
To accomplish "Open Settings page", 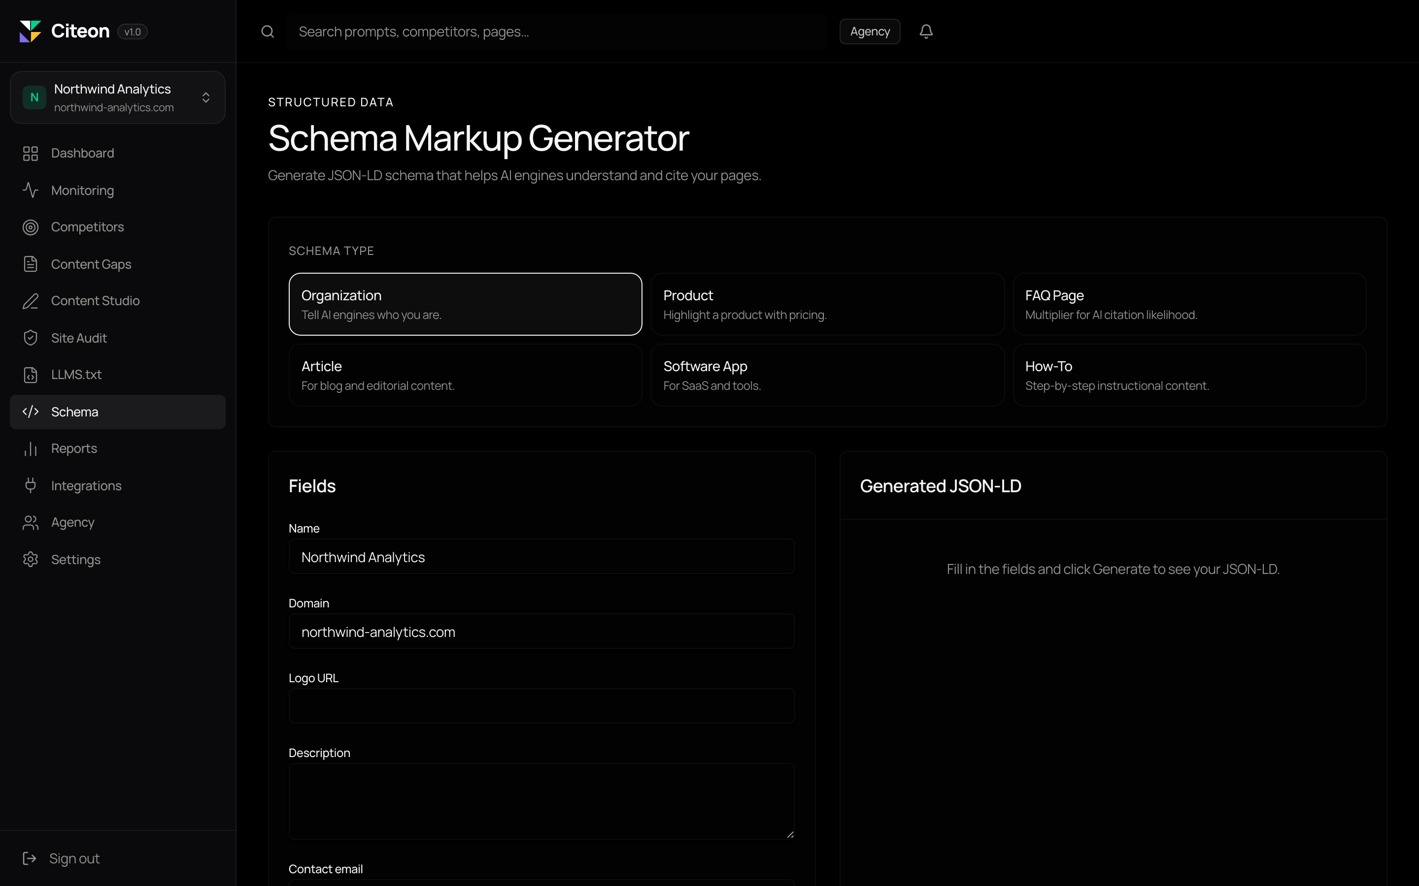I will tap(118, 560).
